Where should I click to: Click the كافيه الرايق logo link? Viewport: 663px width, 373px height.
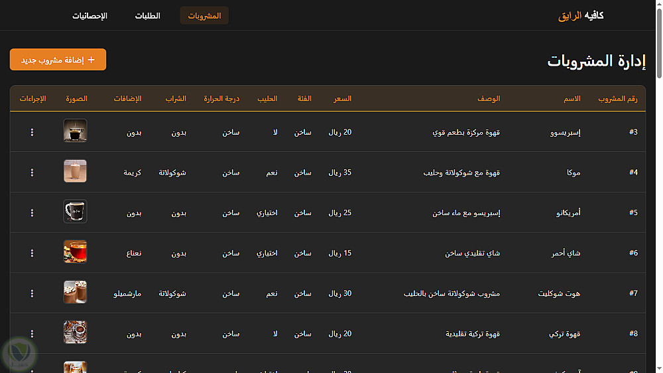tap(581, 16)
